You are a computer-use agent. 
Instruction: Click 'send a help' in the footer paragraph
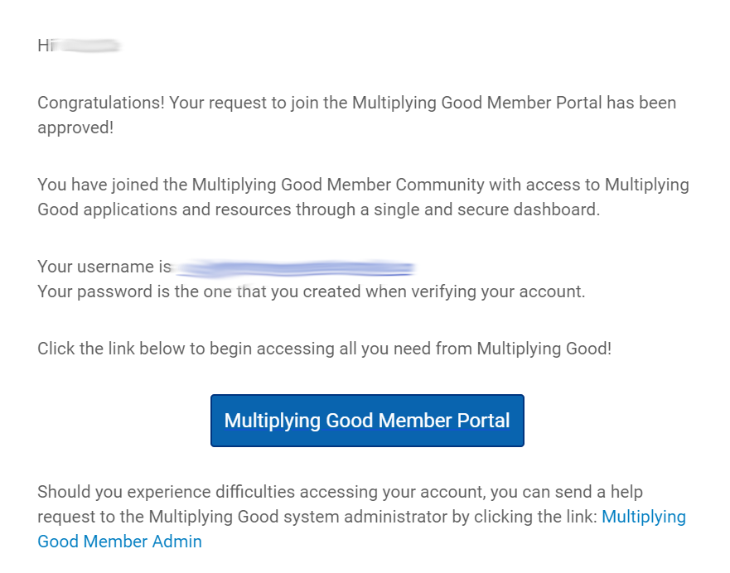tap(599, 492)
